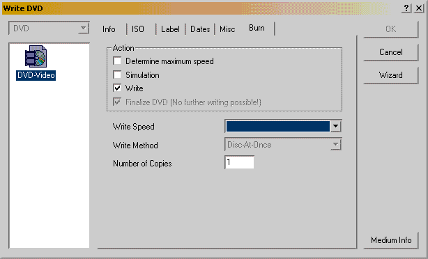This screenshot has height=259, width=428.
Task: Expand the Write Speed dropdown arrow
Action: [x=335, y=126]
